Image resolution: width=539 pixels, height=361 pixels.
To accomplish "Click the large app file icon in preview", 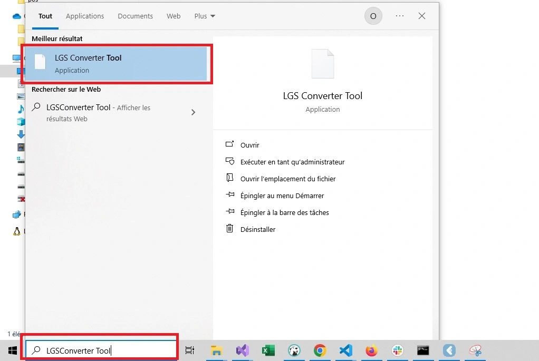I will tap(322, 64).
